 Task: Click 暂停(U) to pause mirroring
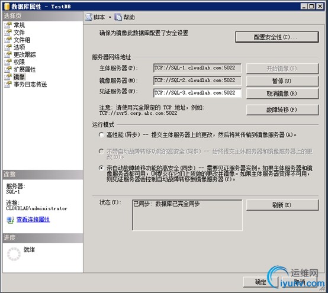(282, 81)
